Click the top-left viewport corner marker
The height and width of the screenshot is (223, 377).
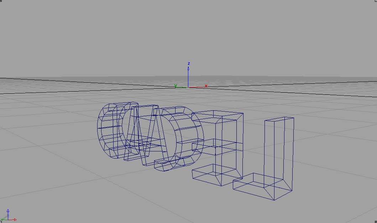tap(1, 1)
